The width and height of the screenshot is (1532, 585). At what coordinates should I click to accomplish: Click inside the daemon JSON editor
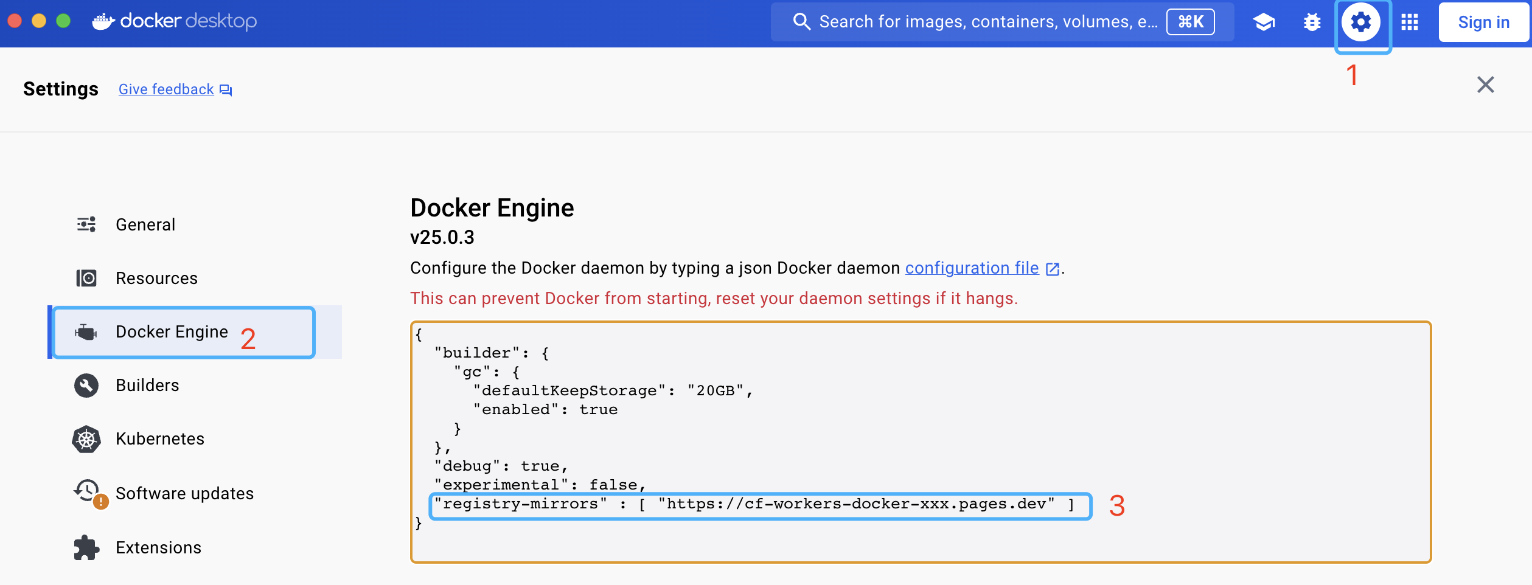click(x=921, y=442)
